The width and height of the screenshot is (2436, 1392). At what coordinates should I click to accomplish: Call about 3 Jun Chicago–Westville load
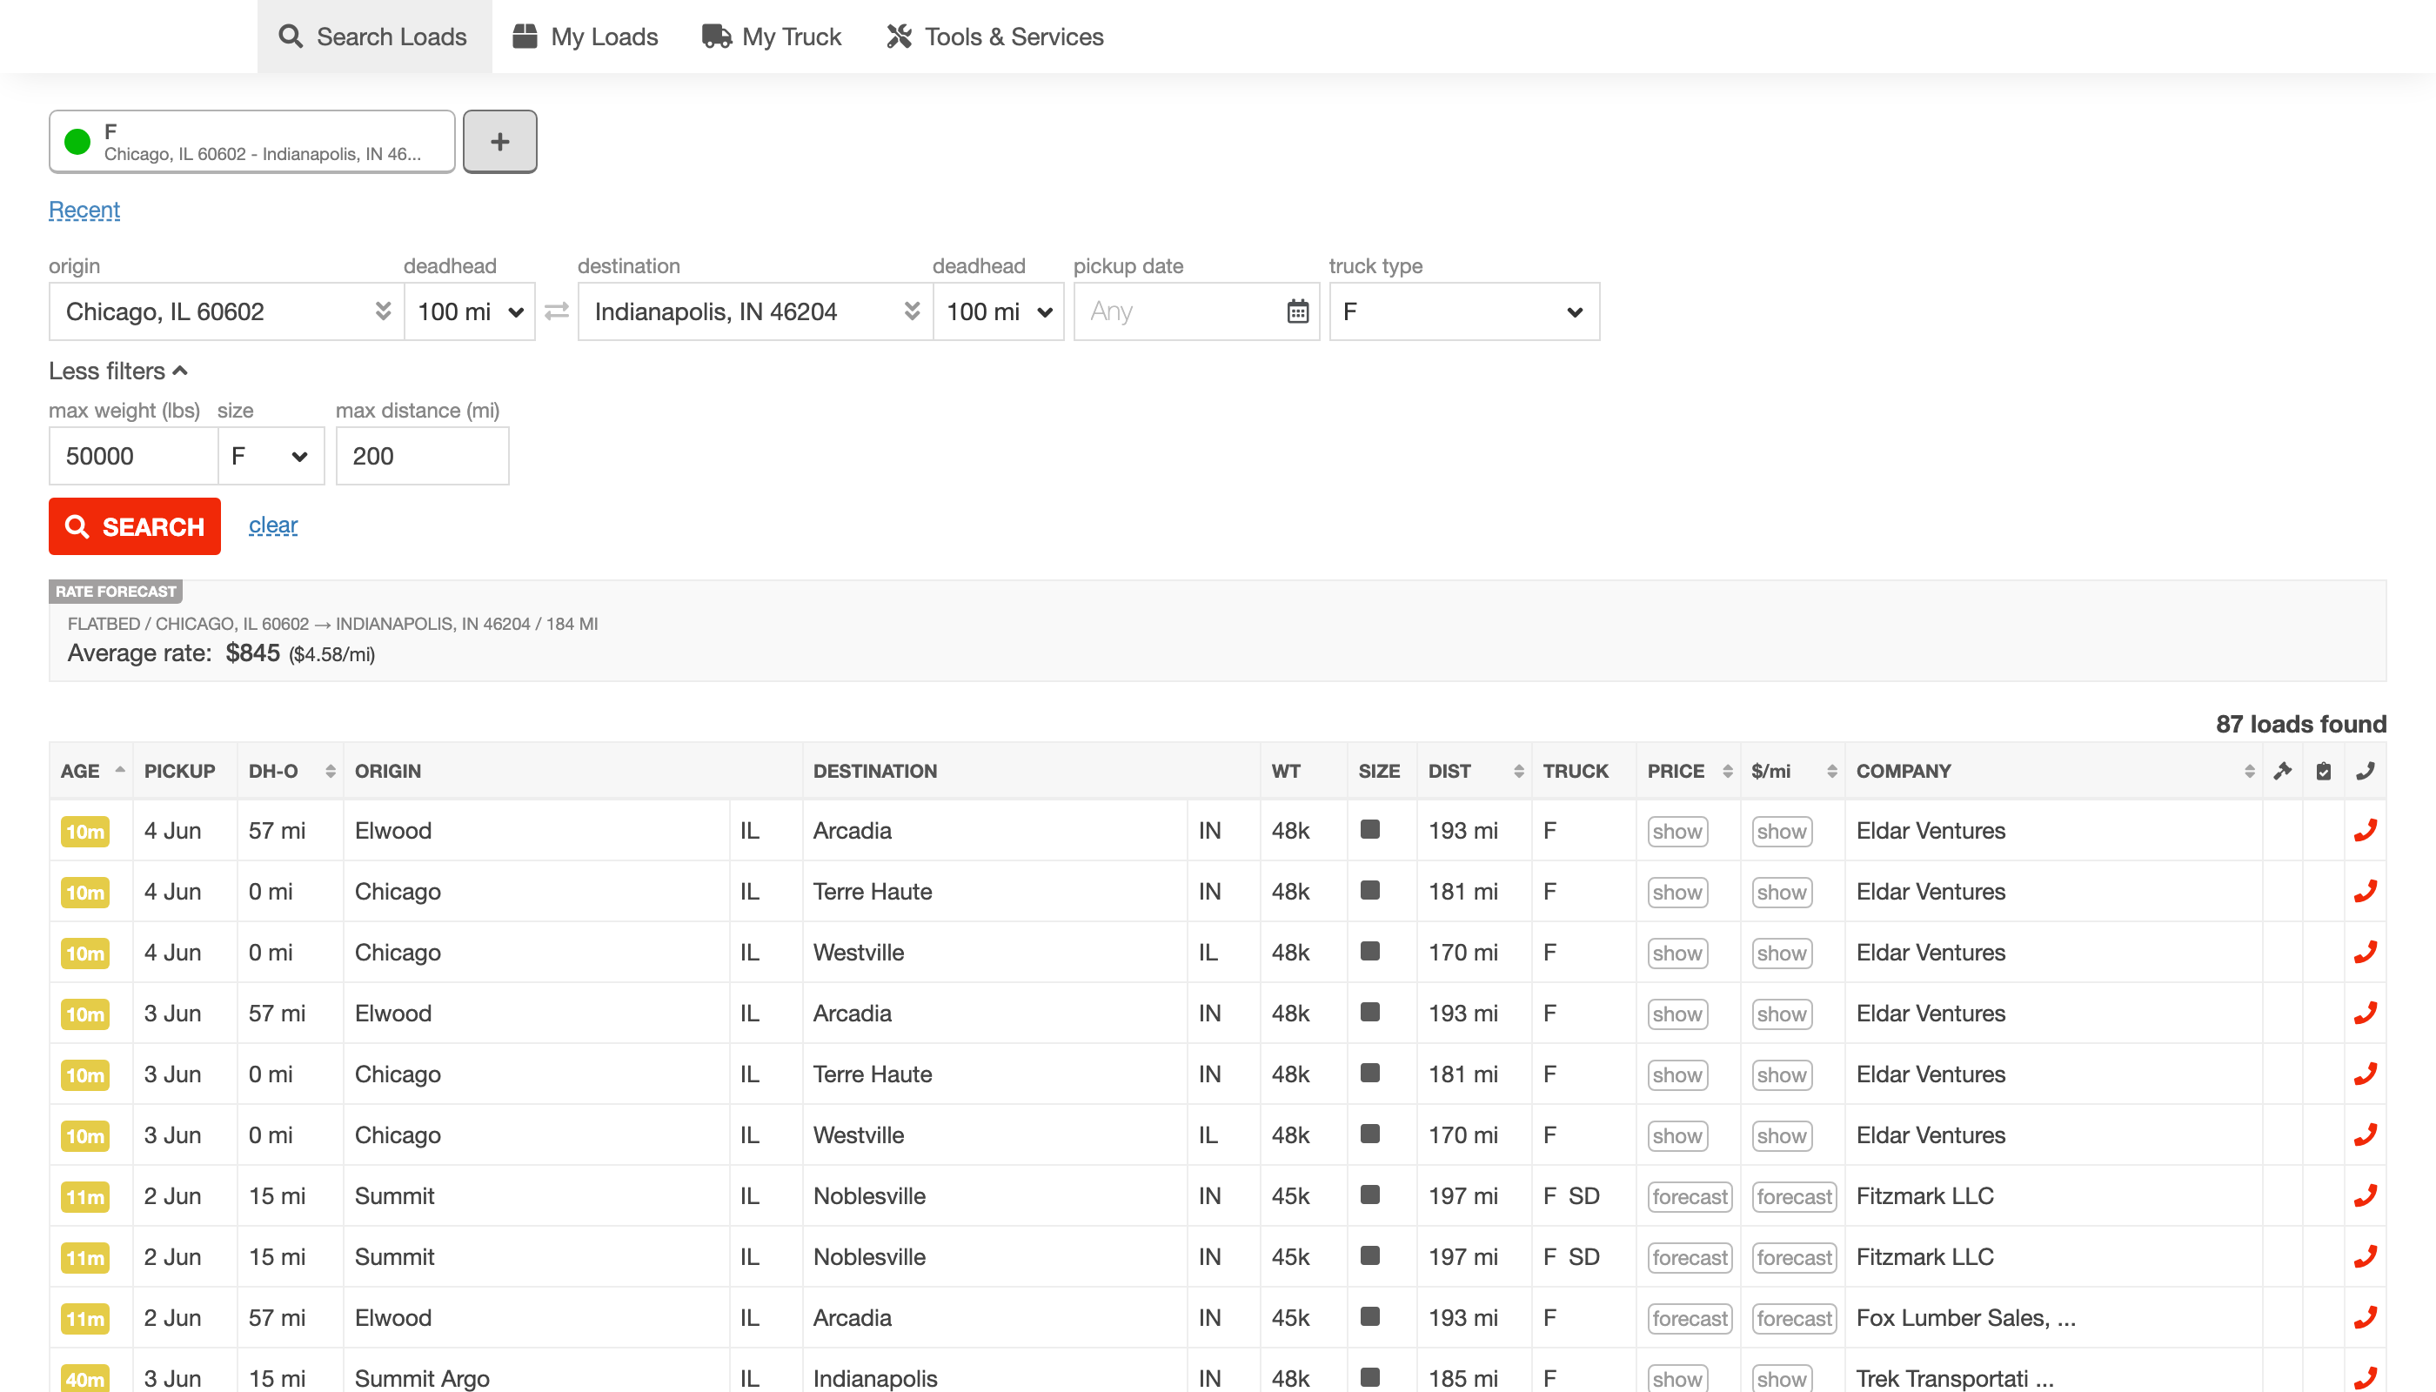(x=2366, y=1135)
